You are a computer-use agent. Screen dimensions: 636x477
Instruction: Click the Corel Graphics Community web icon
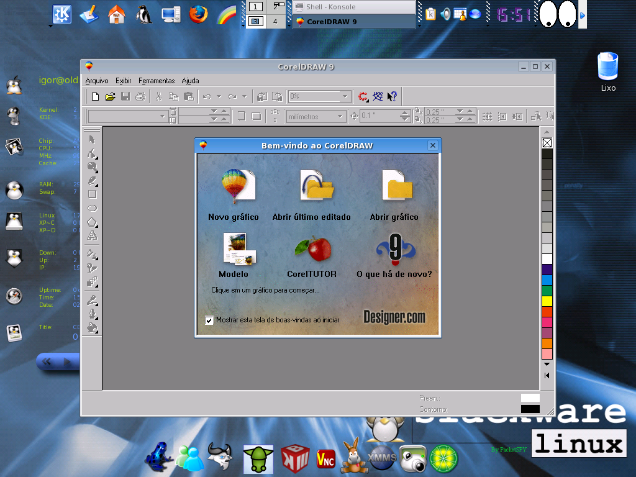[x=378, y=96]
